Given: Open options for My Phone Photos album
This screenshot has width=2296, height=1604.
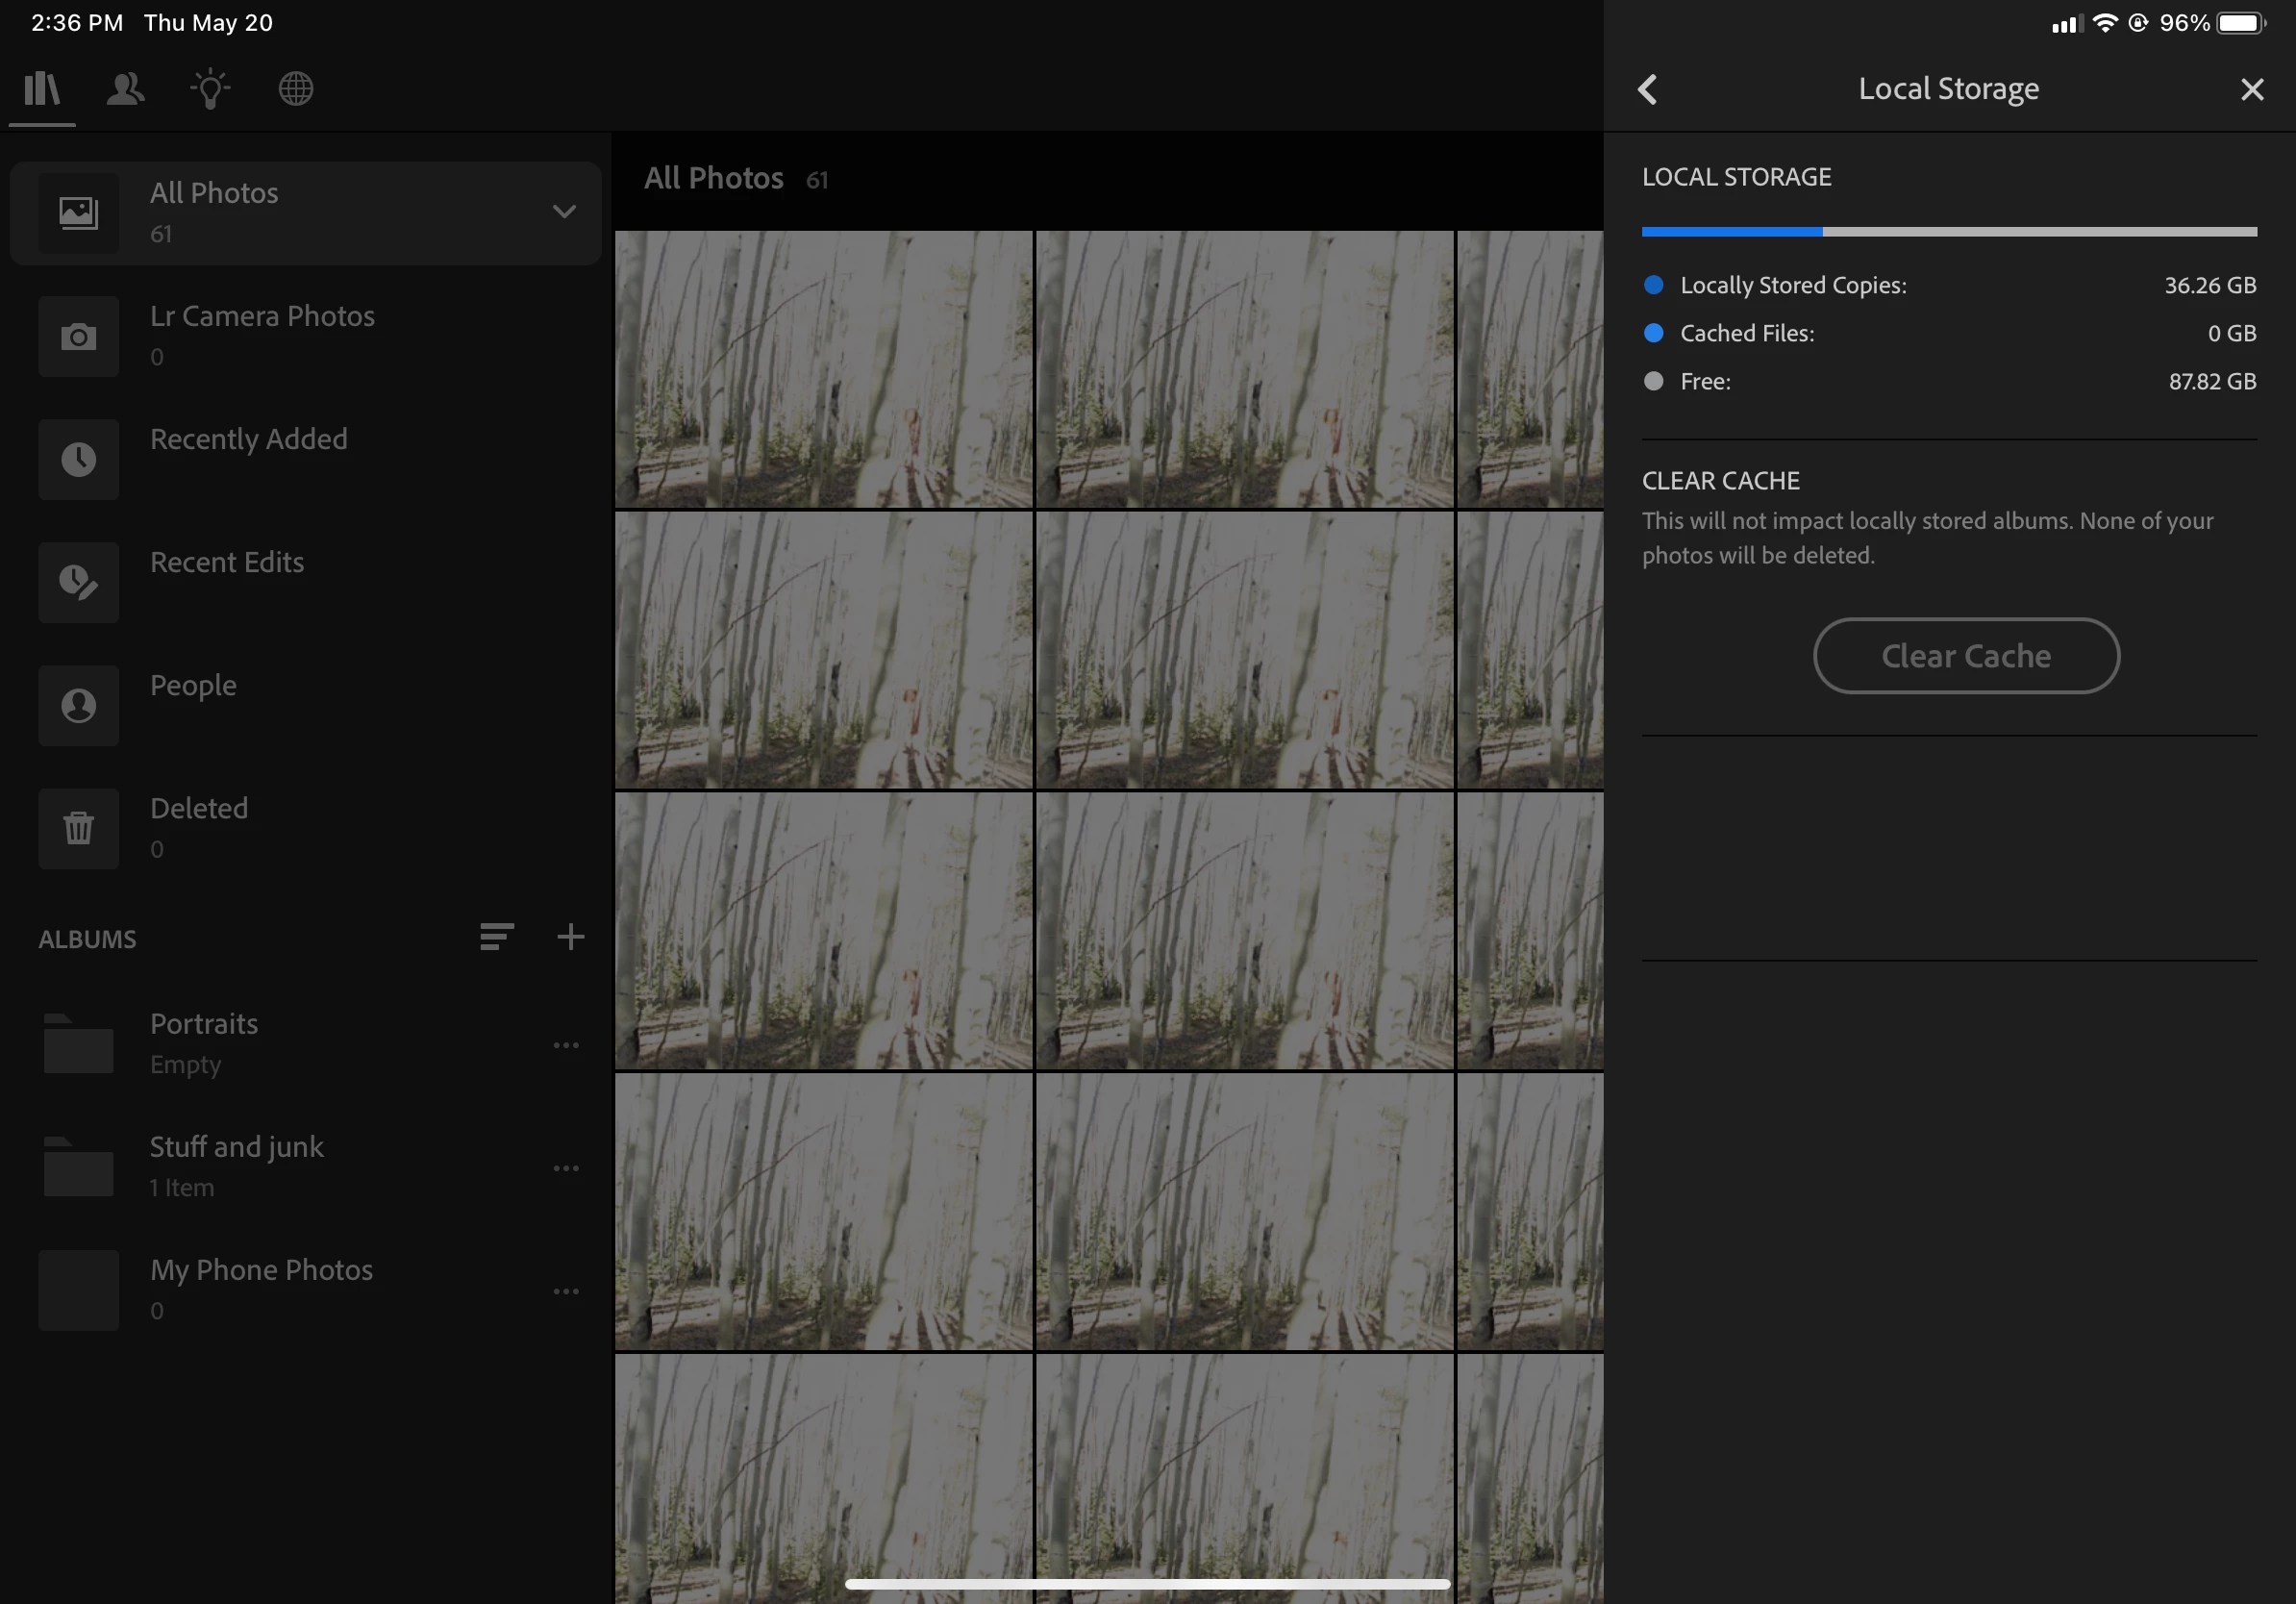Looking at the screenshot, I should click(x=566, y=1291).
